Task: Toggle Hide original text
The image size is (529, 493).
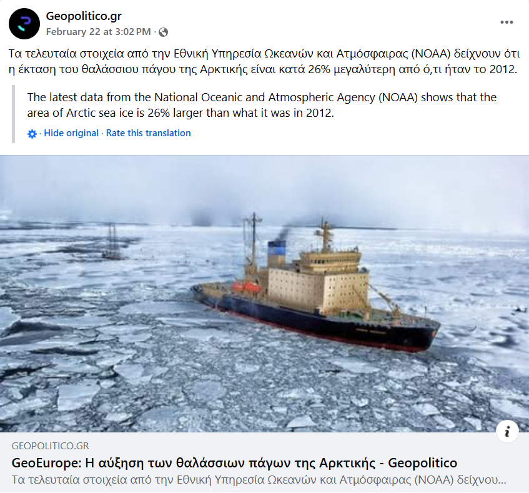Action: pyautogui.click(x=71, y=133)
